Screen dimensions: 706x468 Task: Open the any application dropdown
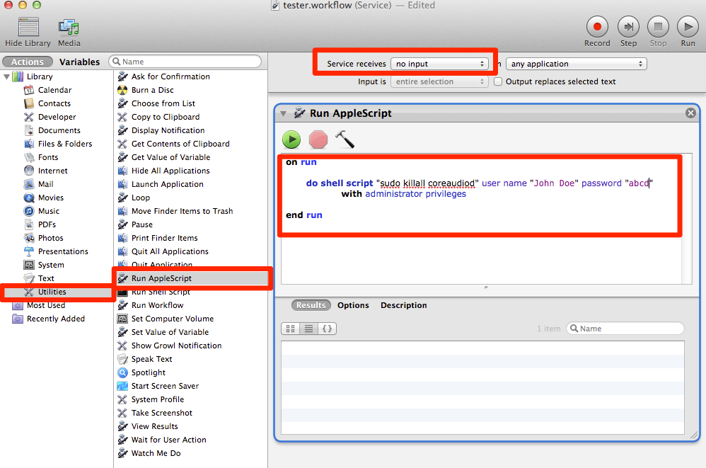(577, 64)
